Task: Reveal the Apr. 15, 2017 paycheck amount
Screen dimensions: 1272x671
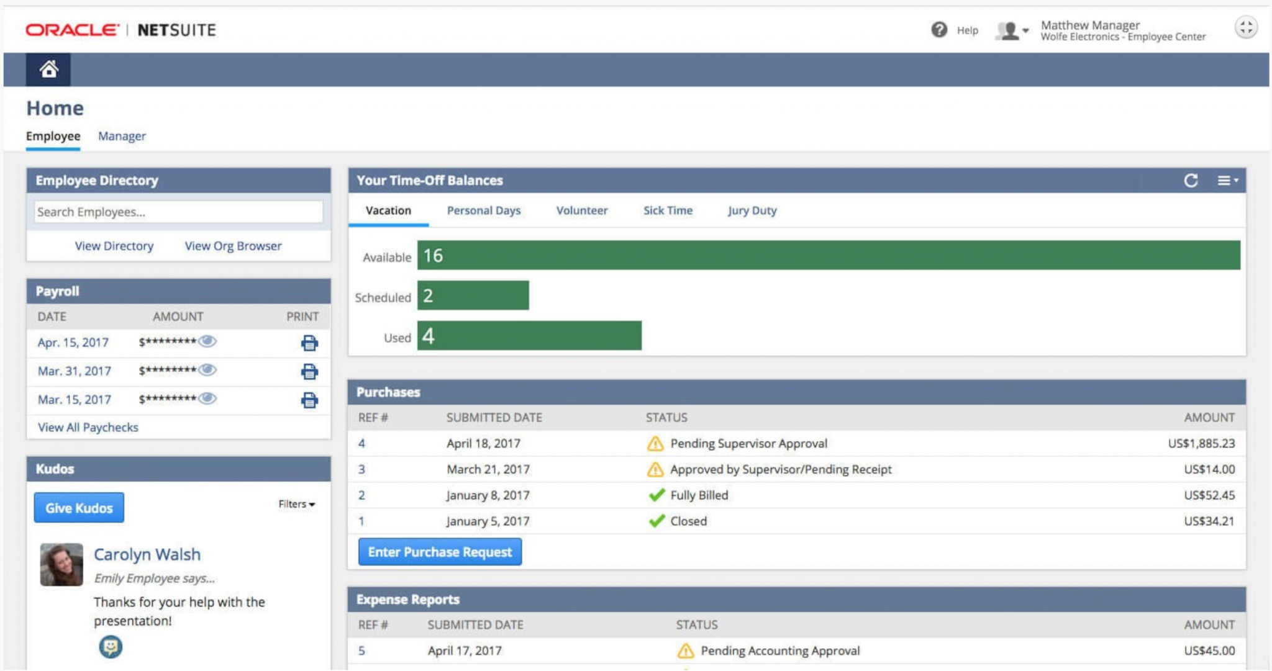Action: (208, 341)
